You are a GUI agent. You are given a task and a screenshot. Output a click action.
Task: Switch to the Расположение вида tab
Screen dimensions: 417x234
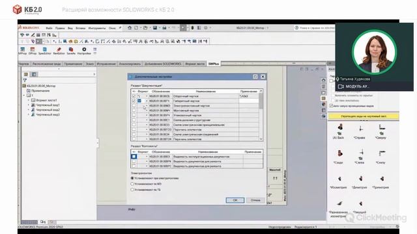[x=46, y=64]
